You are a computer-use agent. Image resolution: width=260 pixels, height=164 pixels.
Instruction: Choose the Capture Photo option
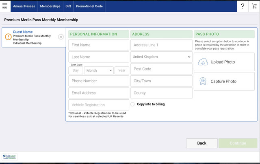[x=224, y=81]
